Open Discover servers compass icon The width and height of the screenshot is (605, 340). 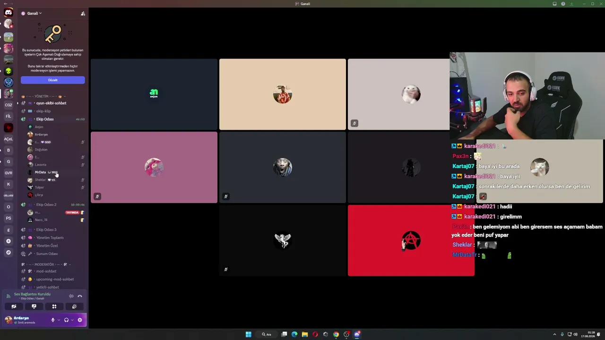tap(9, 252)
